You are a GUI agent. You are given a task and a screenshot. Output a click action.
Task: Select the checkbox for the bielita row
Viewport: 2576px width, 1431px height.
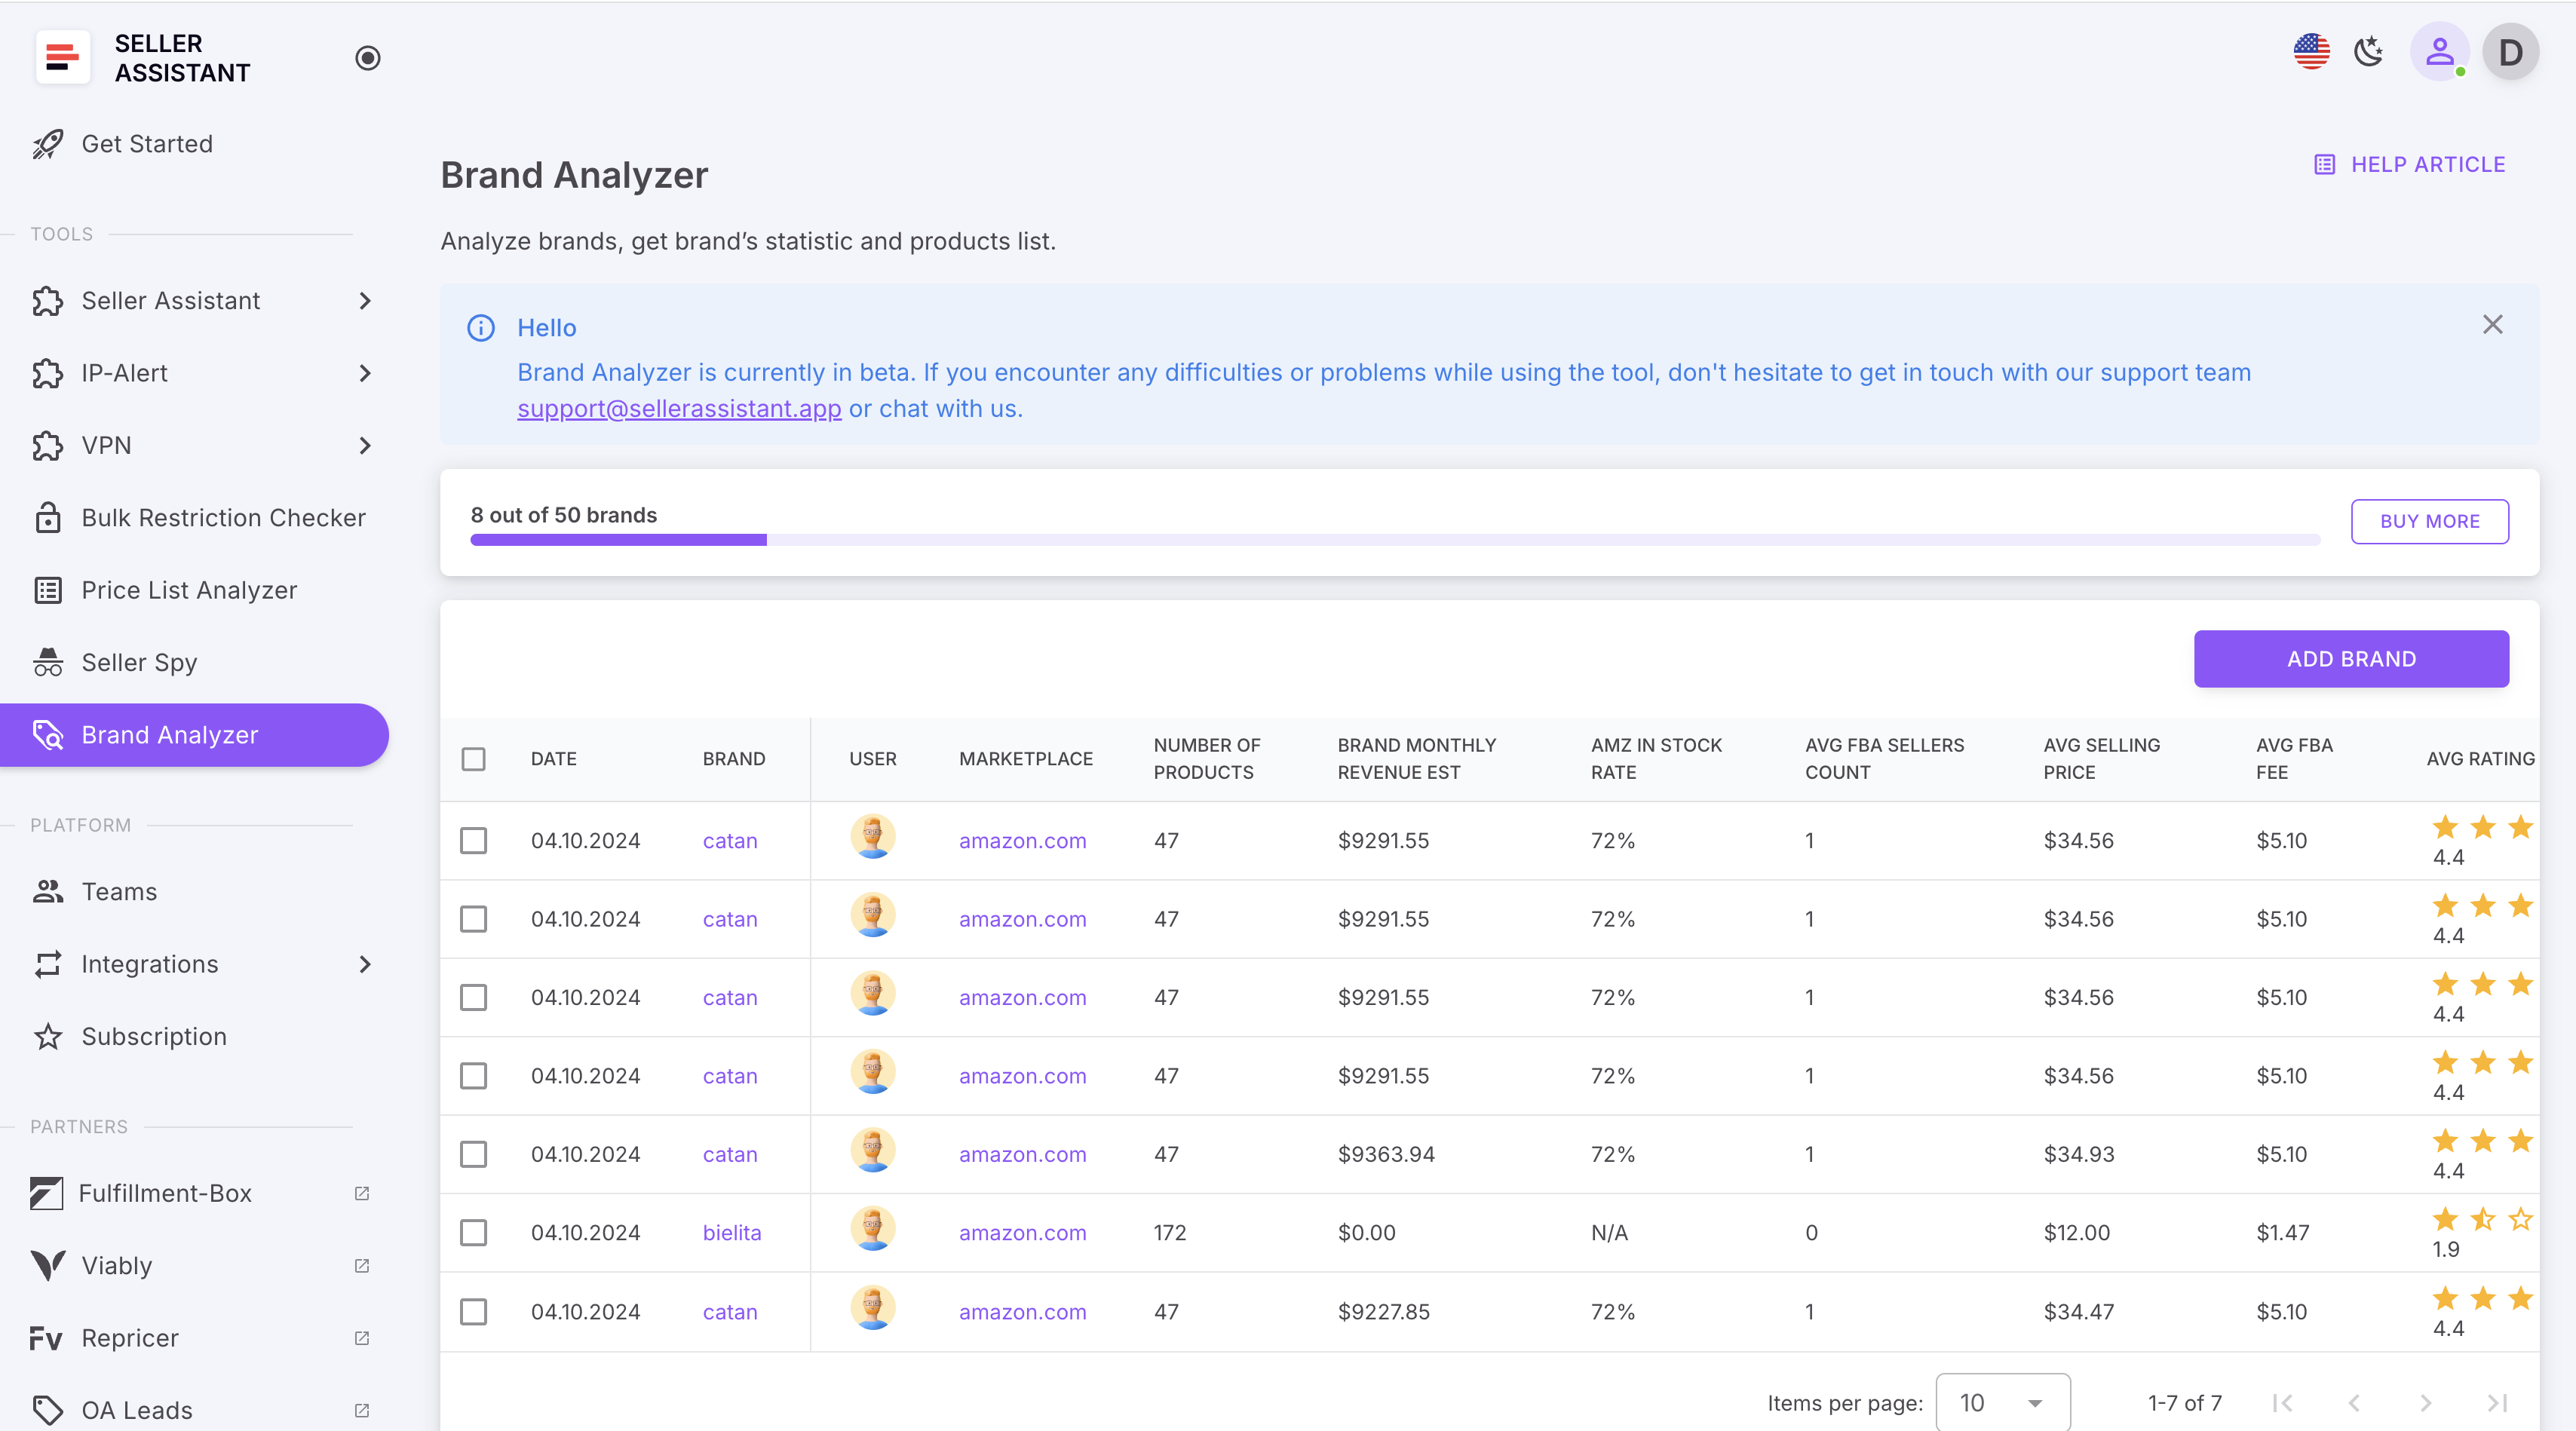click(x=474, y=1232)
